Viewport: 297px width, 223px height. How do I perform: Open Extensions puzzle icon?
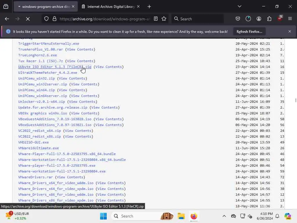pyautogui.click(x=269, y=19)
